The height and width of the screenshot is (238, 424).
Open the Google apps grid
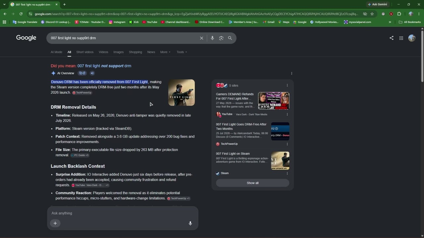pyautogui.click(x=401, y=38)
